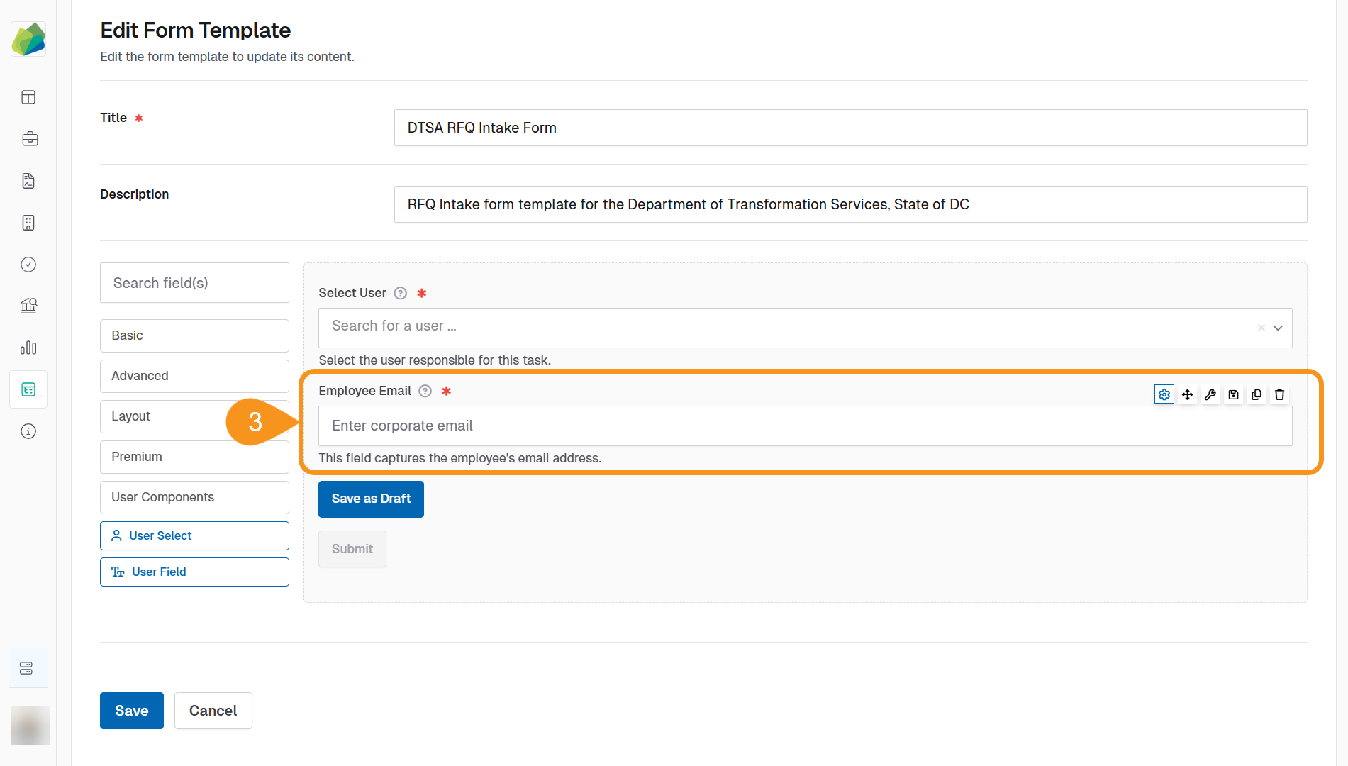Open the briefcase icon in the sidebar
Image resolution: width=1348 pixels, height=766 pixels.
click(x=29, y=139)
